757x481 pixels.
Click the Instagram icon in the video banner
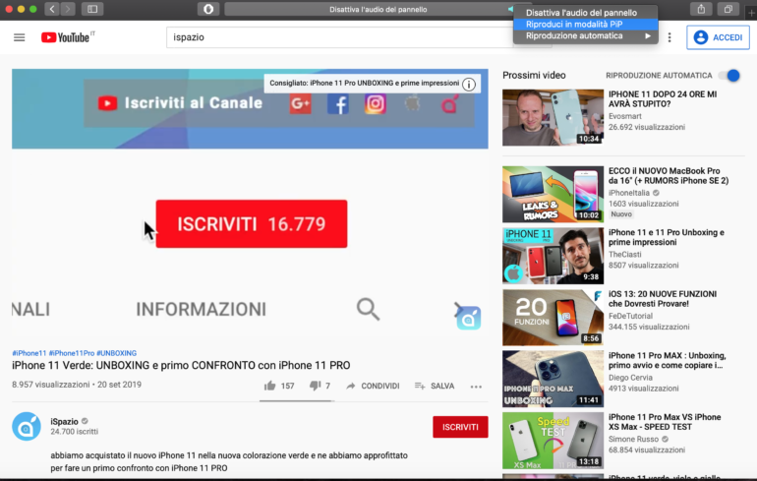(376, 103)
